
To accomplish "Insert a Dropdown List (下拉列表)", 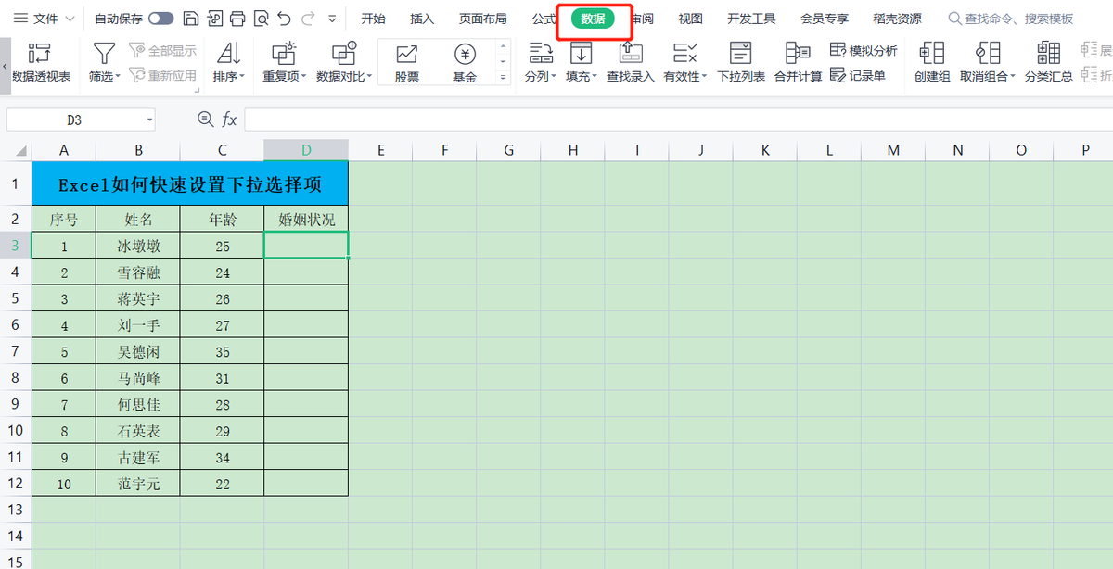I will click(x=741, y=62).
